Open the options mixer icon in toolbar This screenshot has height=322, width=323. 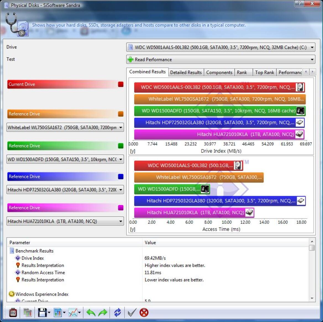coord(13,313)
